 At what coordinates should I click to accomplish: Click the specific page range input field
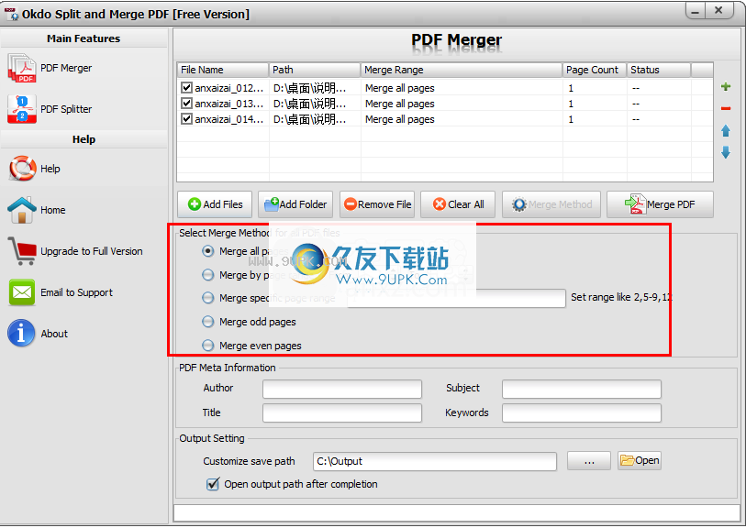456,299
